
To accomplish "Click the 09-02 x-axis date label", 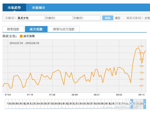I will point(119,95).
